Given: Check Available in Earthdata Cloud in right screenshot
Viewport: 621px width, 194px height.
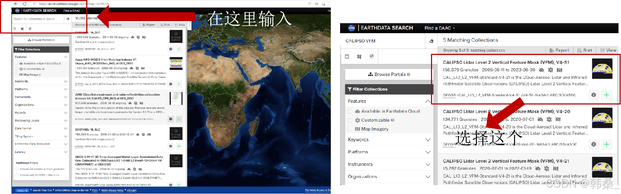Looking at the screenshot, I should pyautogui.click(x=350, y=111).
